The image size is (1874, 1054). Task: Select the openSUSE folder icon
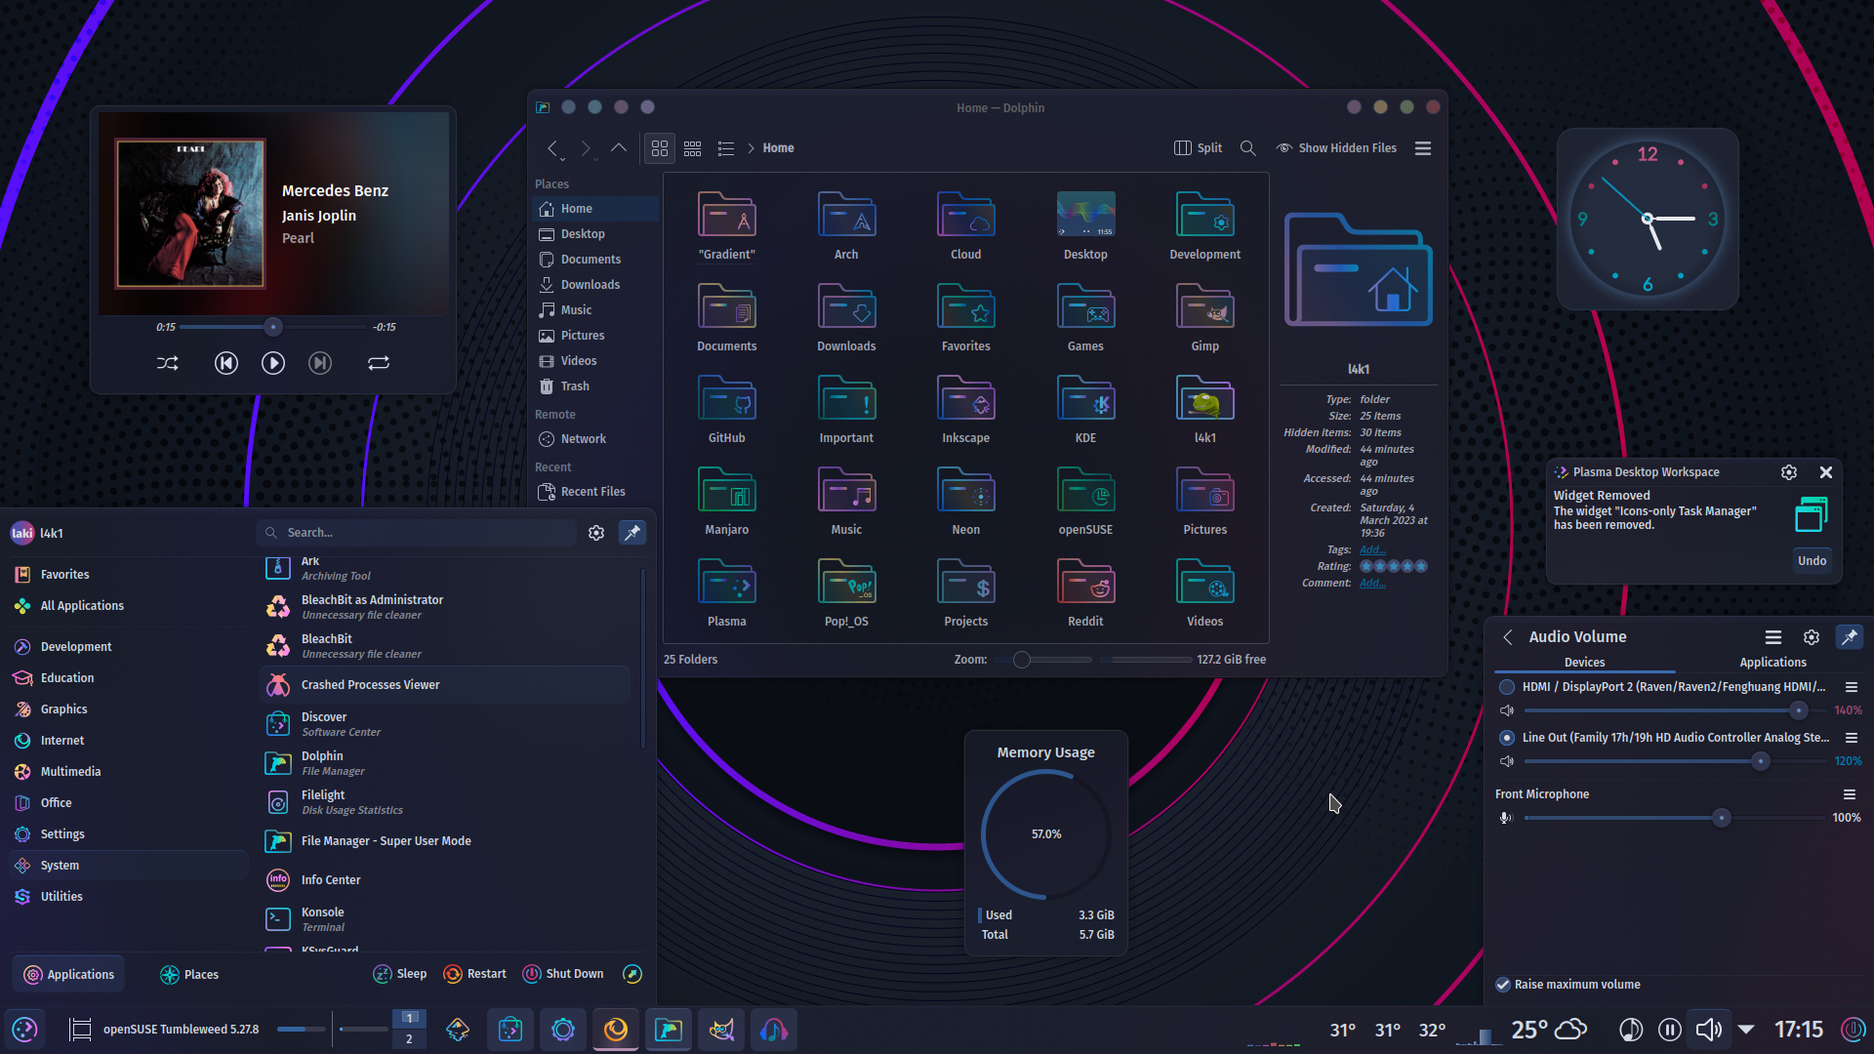(1085, 491)
